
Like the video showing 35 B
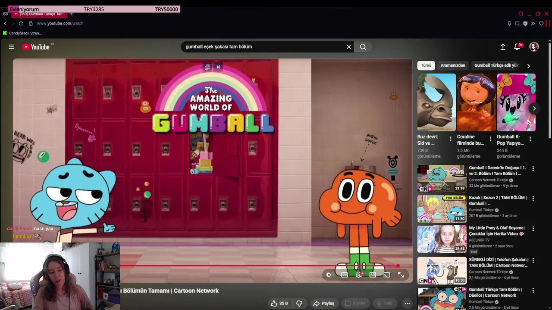(x=279, y=304)
